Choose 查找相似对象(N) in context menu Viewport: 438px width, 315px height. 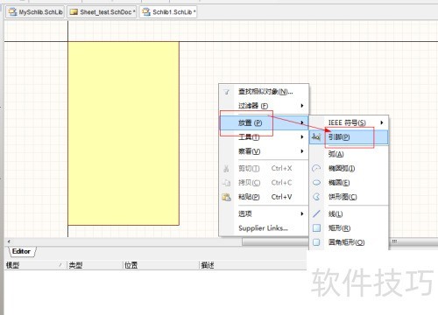pos(264,92)
